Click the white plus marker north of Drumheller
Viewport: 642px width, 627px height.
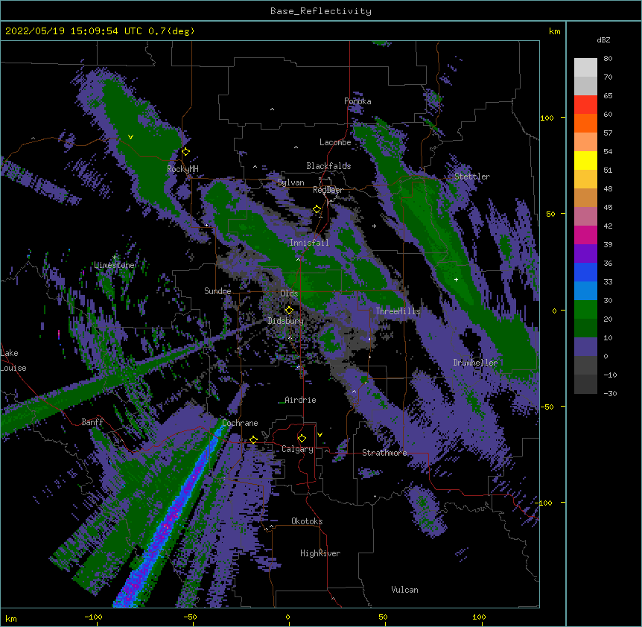pos(456,279)
